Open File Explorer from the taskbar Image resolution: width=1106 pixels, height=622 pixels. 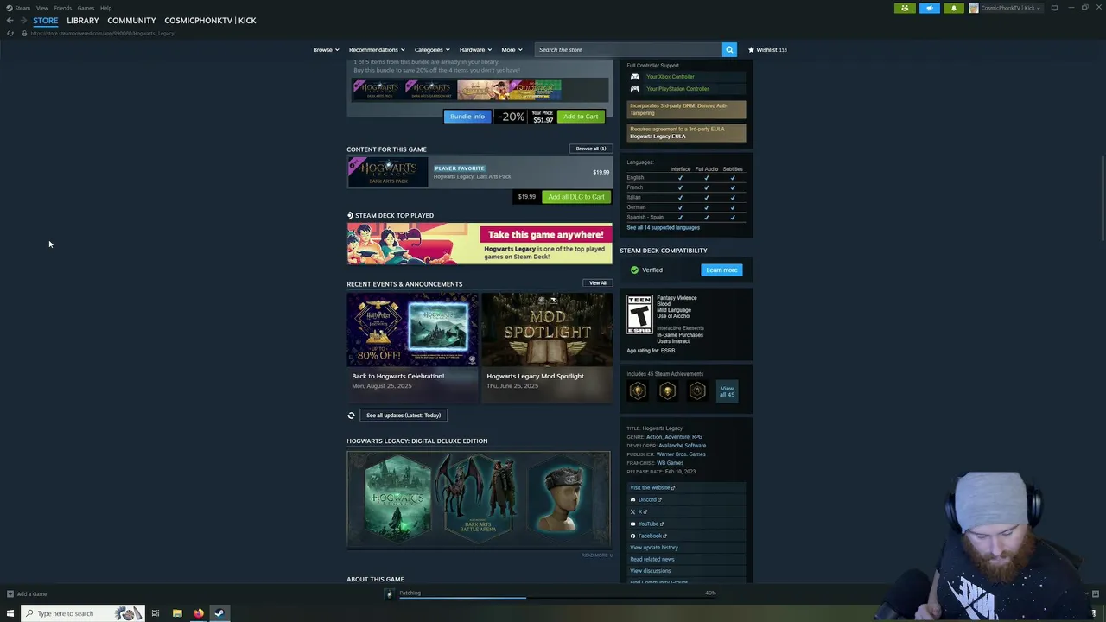[x=177, y=613]
